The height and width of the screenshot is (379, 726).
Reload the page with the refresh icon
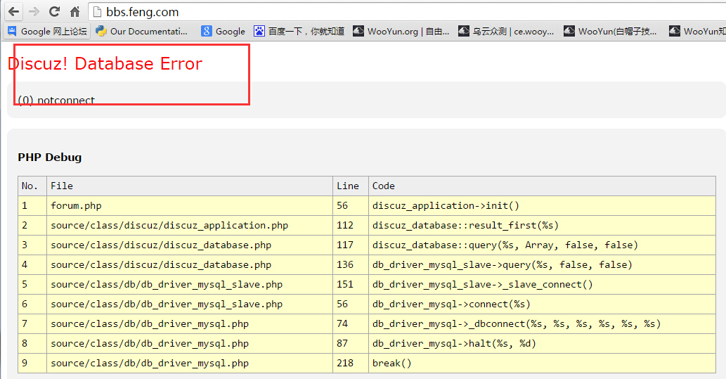[x=54, y=11]
